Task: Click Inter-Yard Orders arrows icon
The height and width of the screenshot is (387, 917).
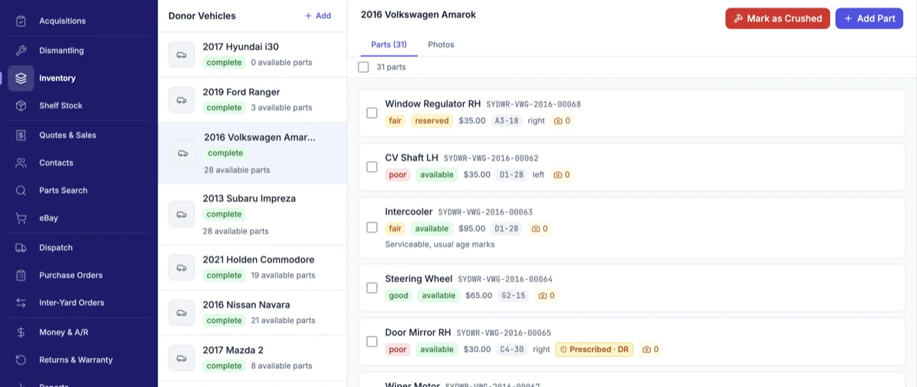Action: [x=21, y=302]
